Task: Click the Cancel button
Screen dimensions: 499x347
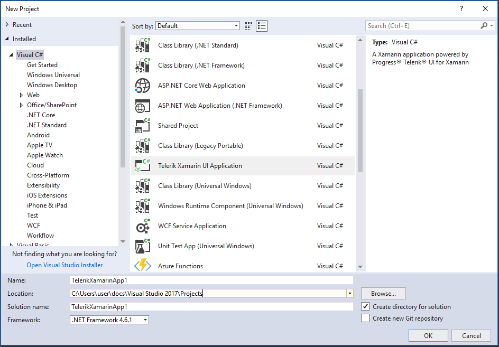Action: (x=472, y=335)
